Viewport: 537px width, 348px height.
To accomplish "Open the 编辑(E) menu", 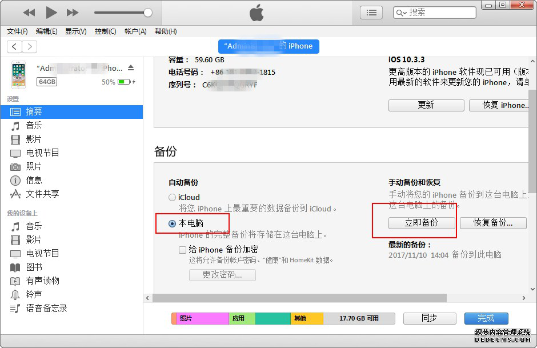I will pyautogui.click(x=47, y=31).
